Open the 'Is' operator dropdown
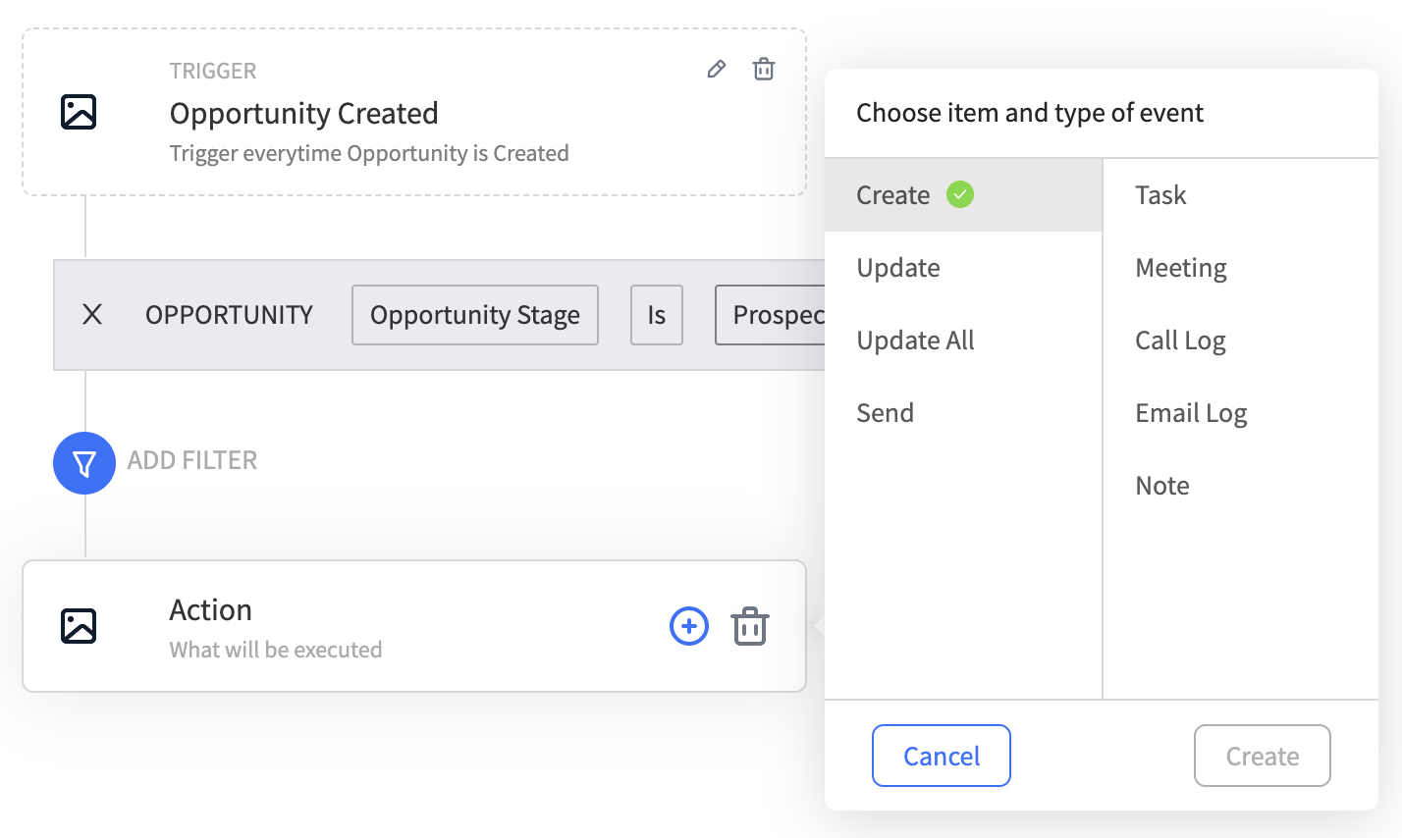Screen dimensions: 1402x838 656,315
